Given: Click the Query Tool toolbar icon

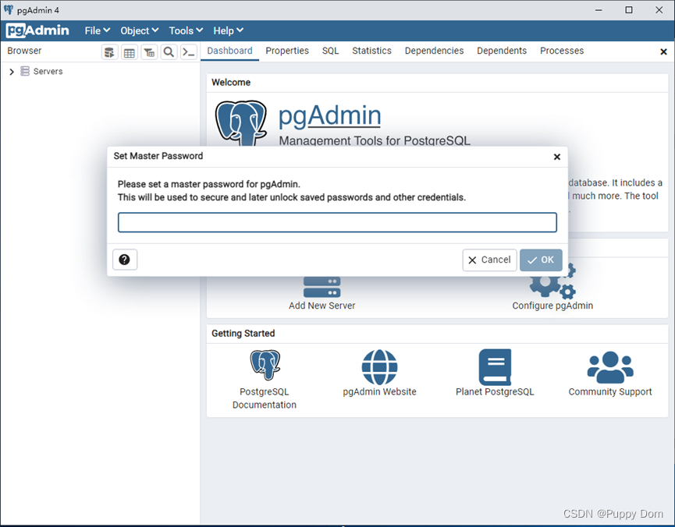Looking at the screenshot, I should click(x=110, y=52).
